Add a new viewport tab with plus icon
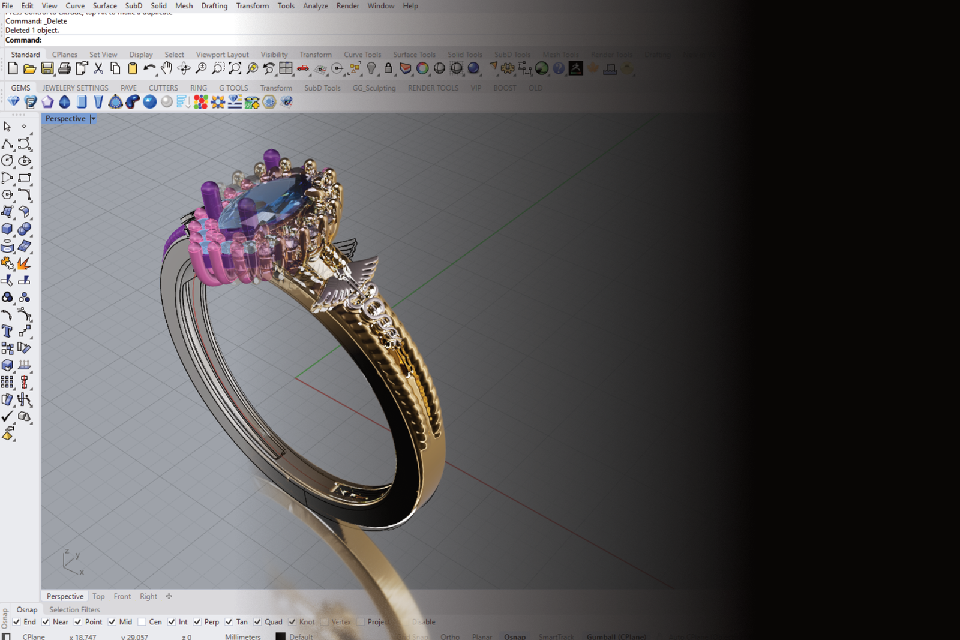This screenshot has width=960, height=640. [x=169, y=597]
